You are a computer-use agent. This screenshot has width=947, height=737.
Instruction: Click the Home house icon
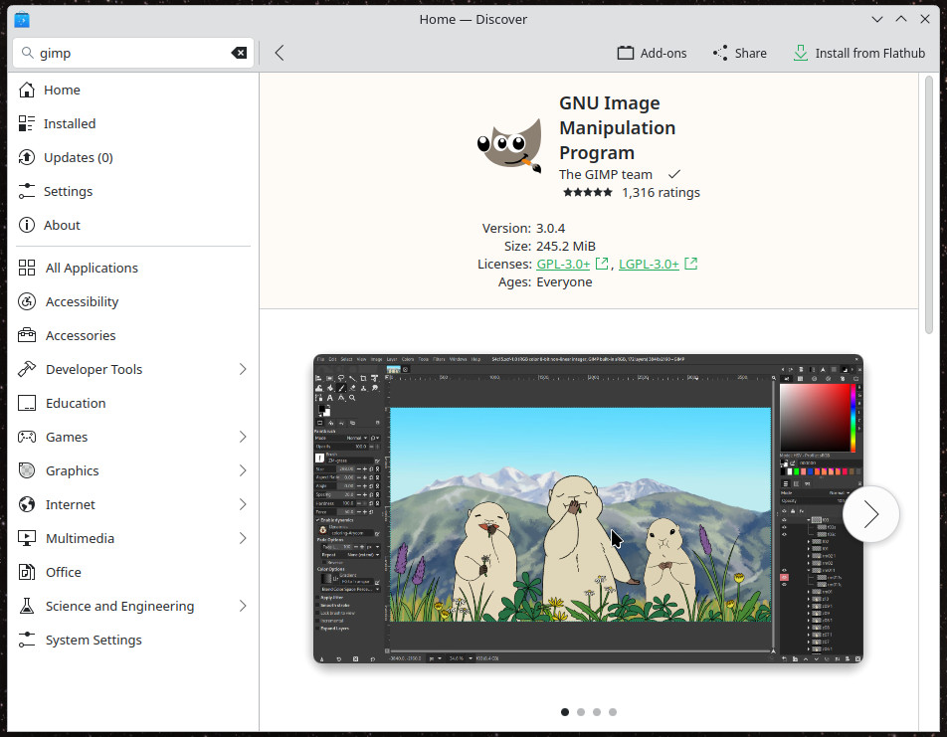coord(27,90)
